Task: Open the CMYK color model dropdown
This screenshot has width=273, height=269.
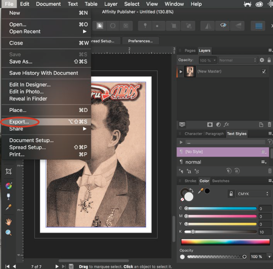Action: point(253,194)
